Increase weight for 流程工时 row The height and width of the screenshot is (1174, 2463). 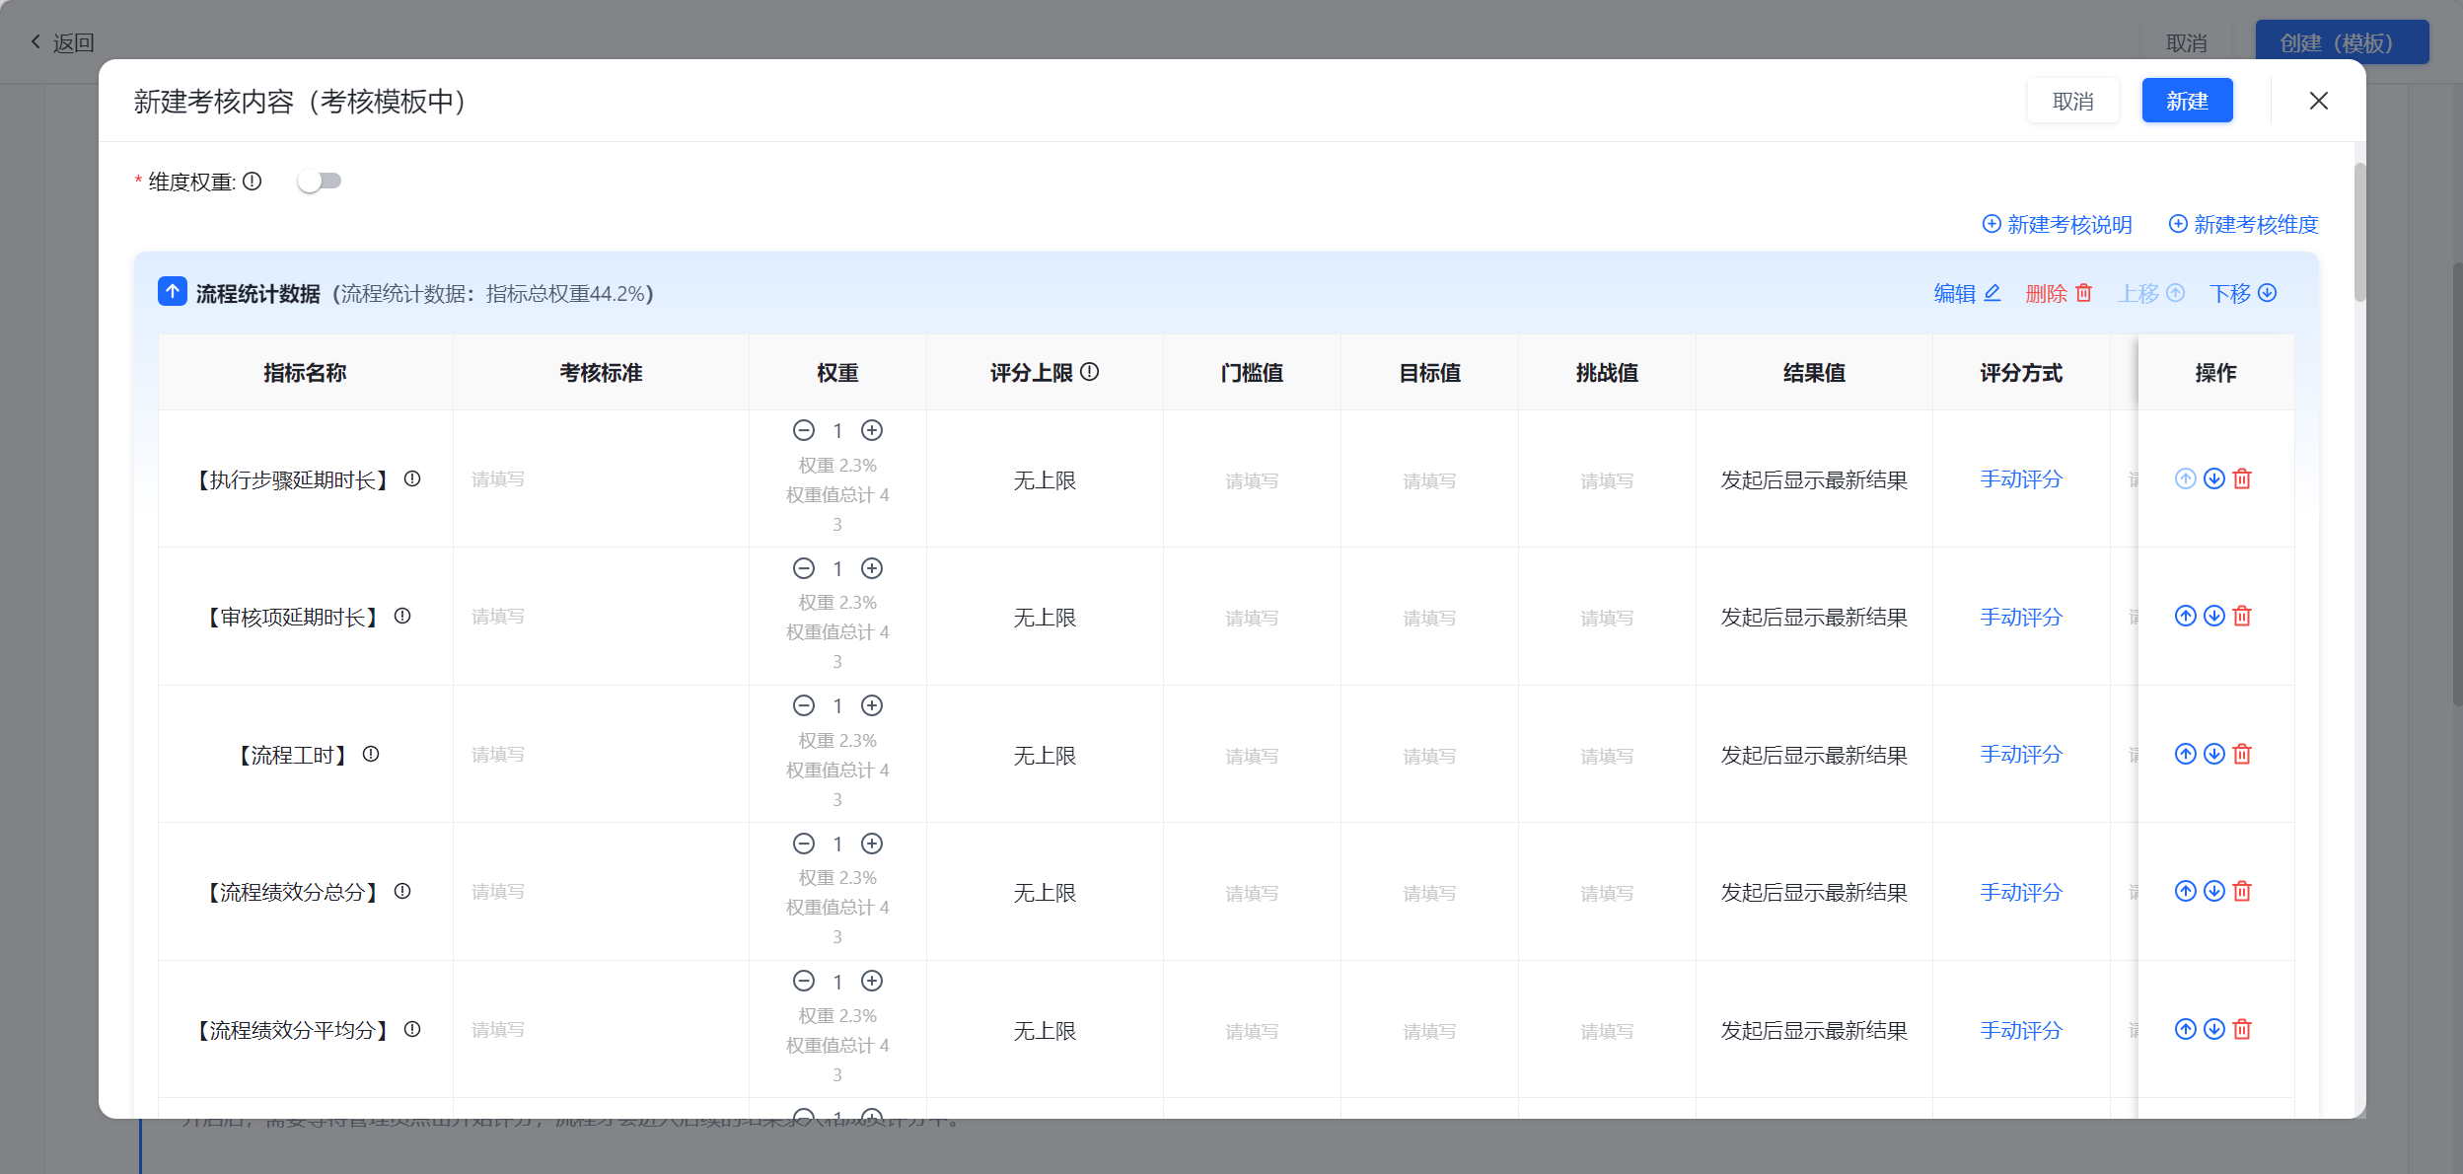pyautogui.click(x=872, y=706)
